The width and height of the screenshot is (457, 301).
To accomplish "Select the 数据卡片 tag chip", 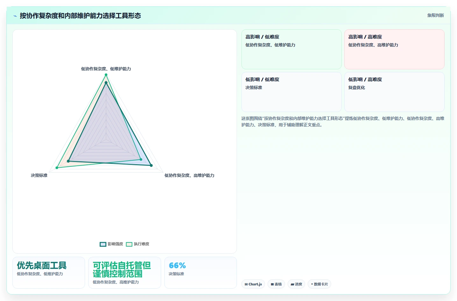I will (319, 284).
